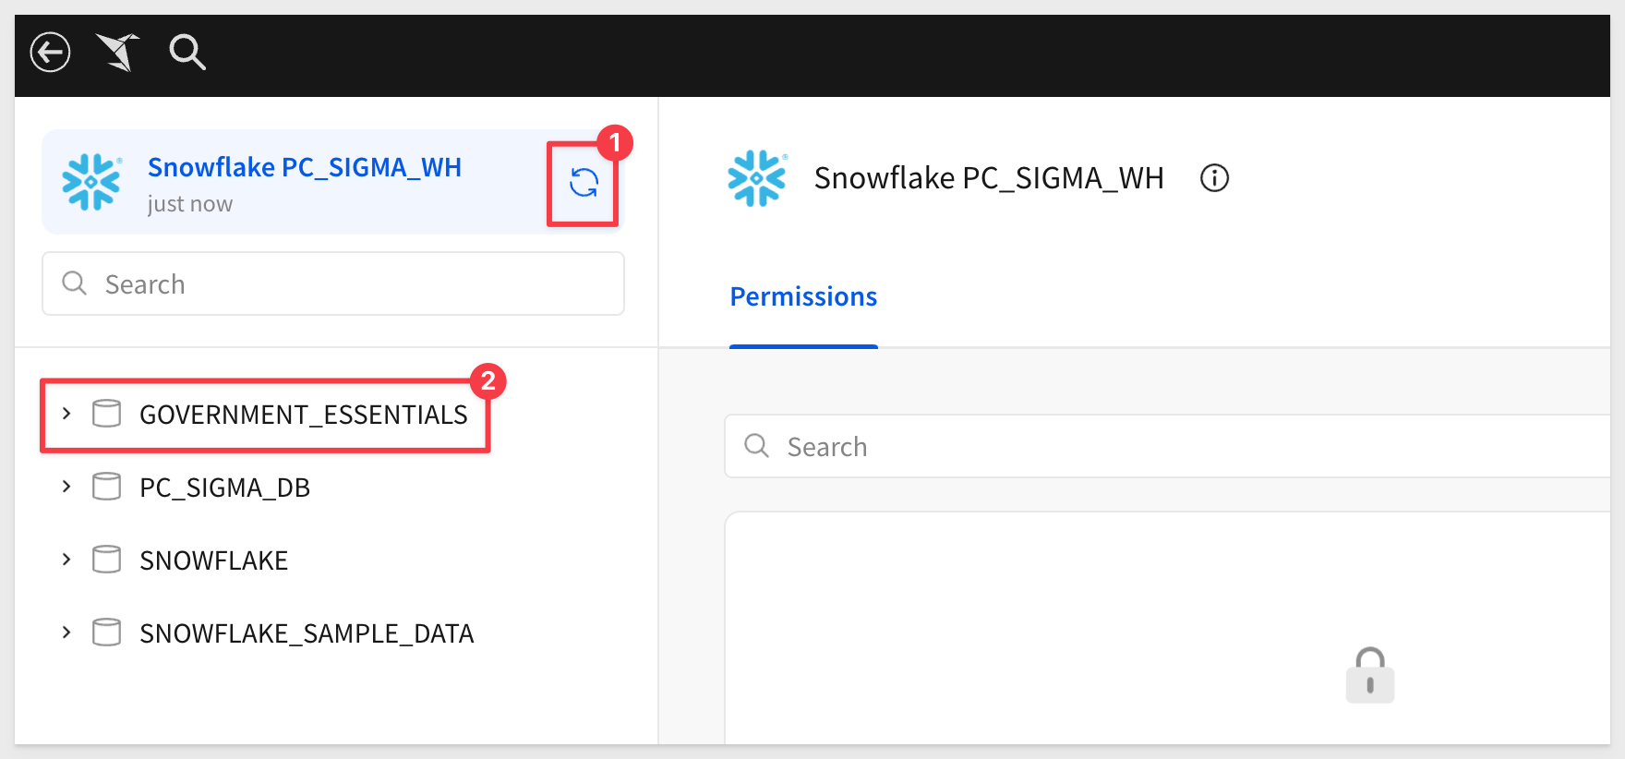
Task: Expand the SNOWFLAKE database chevron
Action: pos(66,560)
